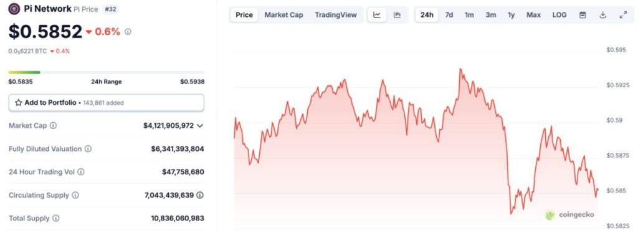Click the Pi Network coin logo
Image resolution: width=638 pixels, height=233 pixels.
click(x=14, y=9)
